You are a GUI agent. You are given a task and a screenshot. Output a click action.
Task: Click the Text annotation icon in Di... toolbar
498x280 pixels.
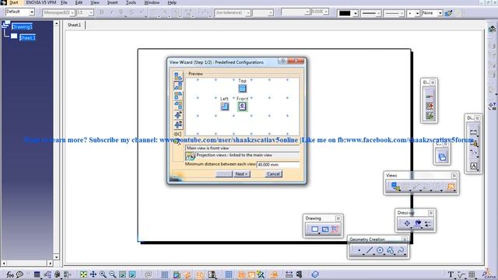pos(474,166)
